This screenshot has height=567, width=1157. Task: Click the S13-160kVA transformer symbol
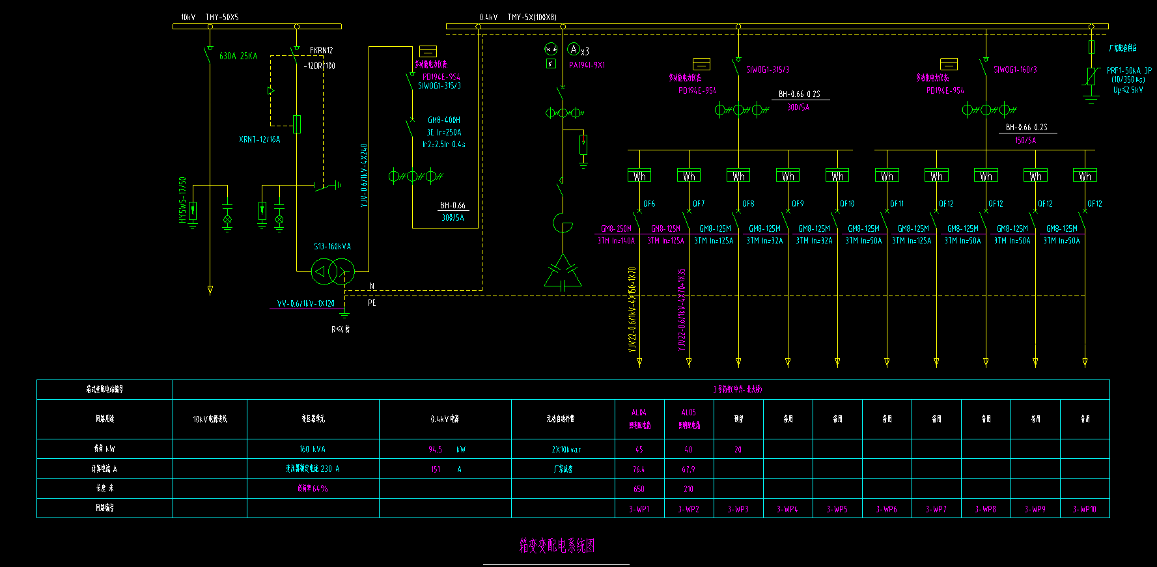pyautogui.click(x=332, y=271)
